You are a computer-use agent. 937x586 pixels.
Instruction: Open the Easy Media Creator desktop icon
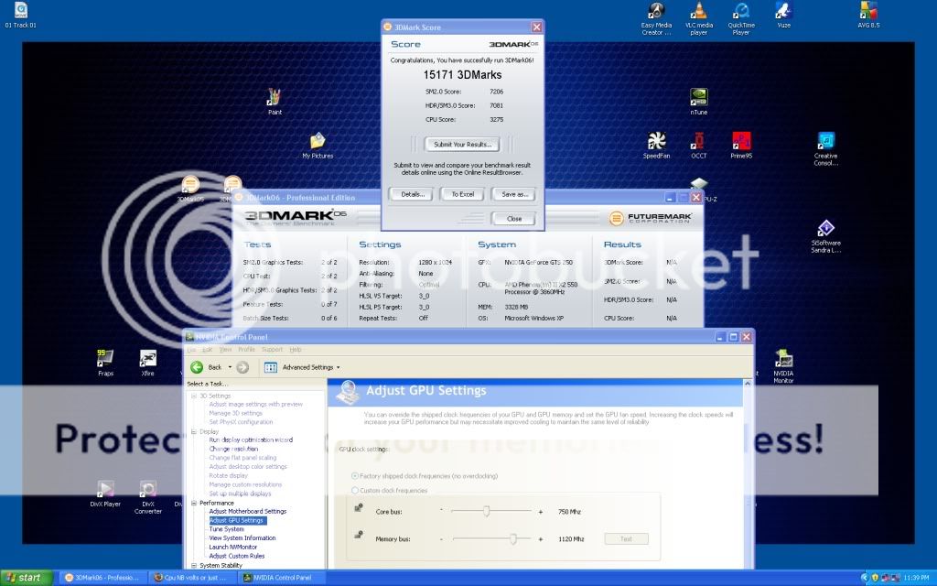(x=656, y=18)
